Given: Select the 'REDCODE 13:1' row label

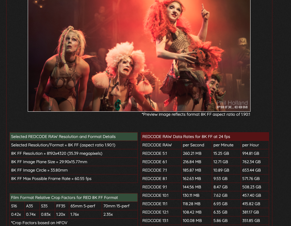Looking at the screenshot, I should (161, 221).
